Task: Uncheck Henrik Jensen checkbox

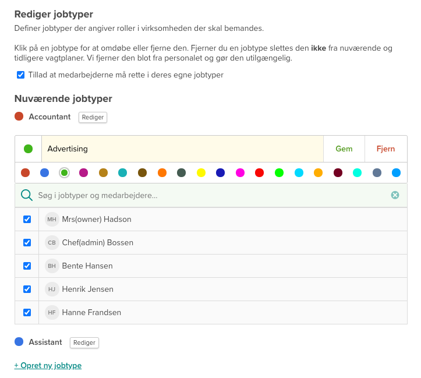Action: (x=27, y=289)
